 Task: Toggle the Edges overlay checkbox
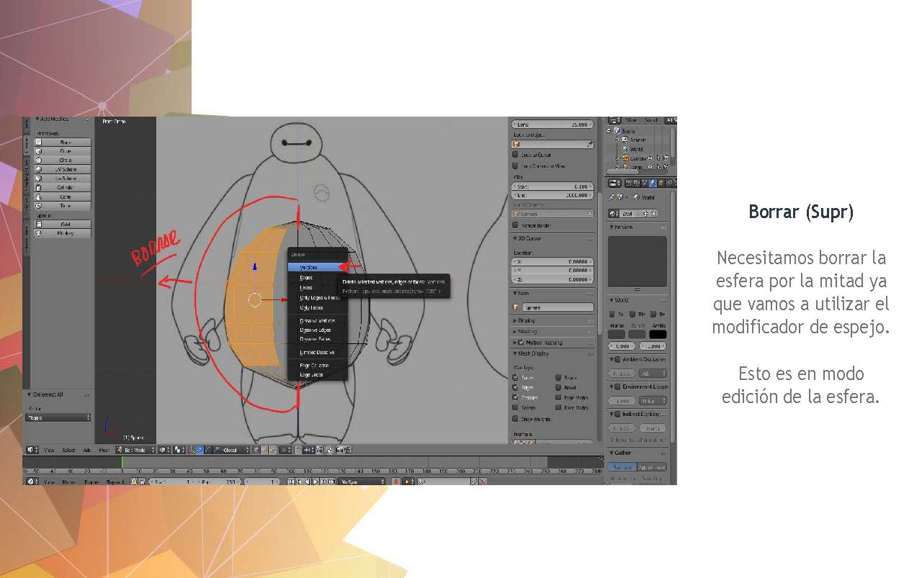[516, 387]
